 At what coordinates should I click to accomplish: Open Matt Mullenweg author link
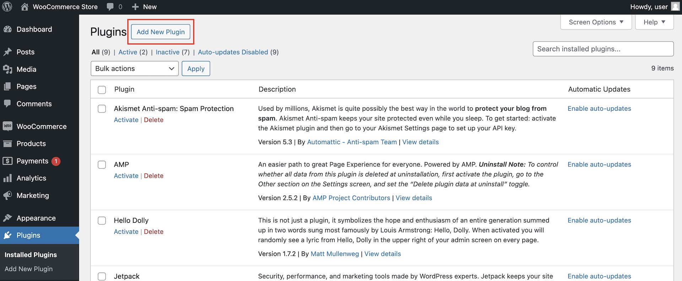[335, 254]
